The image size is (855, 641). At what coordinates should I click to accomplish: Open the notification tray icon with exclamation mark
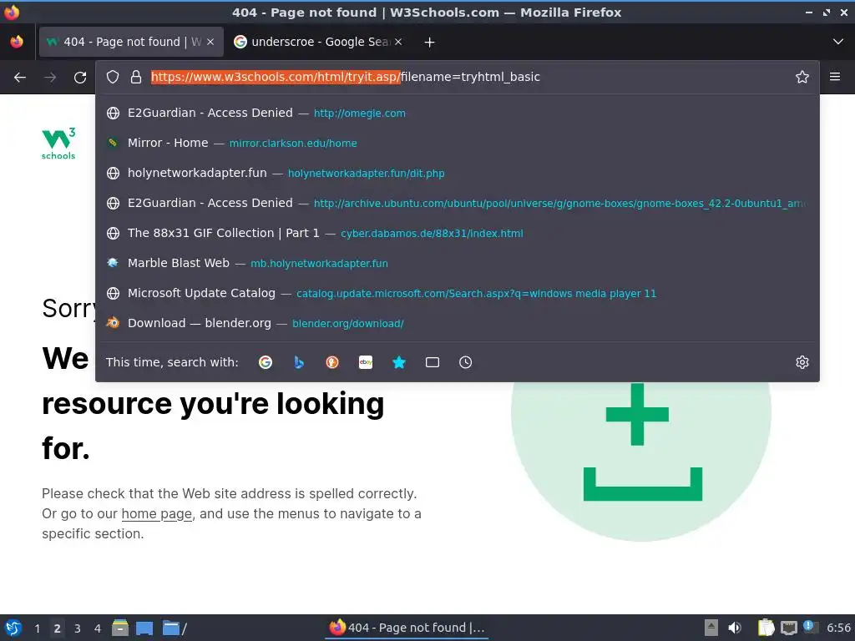tap(810, 628)
